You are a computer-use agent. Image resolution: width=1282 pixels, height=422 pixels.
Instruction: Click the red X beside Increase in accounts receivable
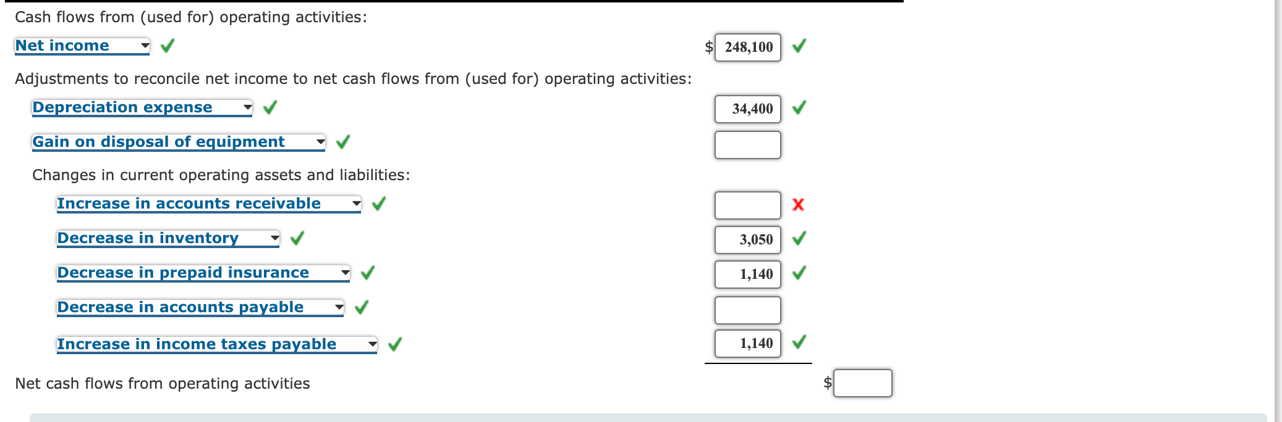pos(797,205)
